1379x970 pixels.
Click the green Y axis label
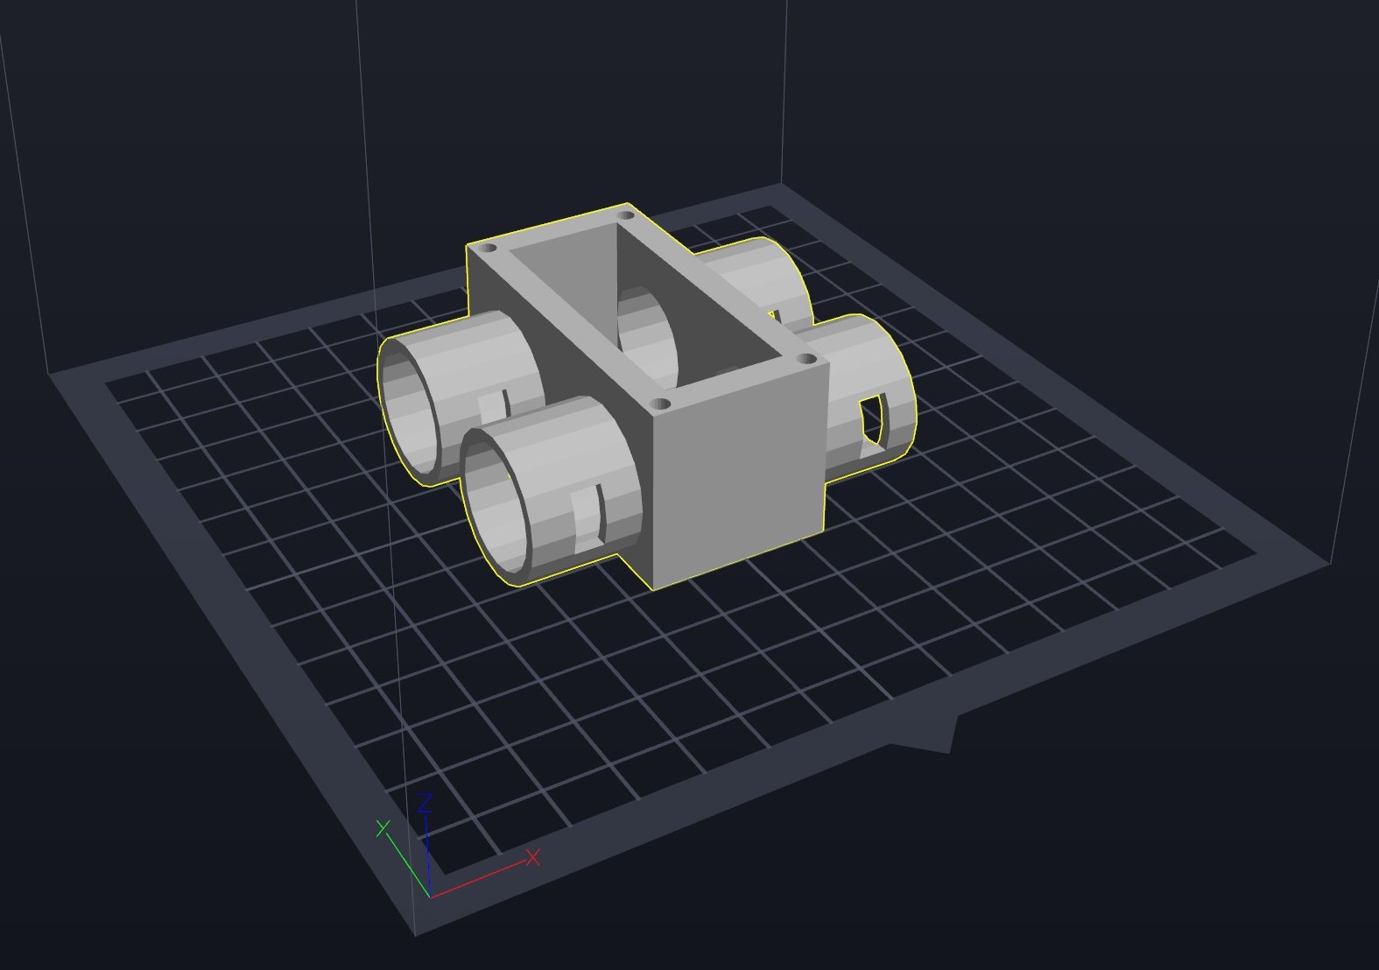[383, 827]
